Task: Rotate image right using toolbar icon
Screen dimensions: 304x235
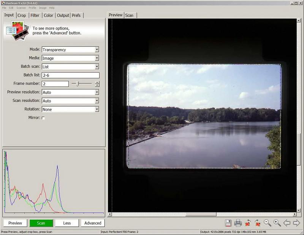Action: click(x=258, y=223)
